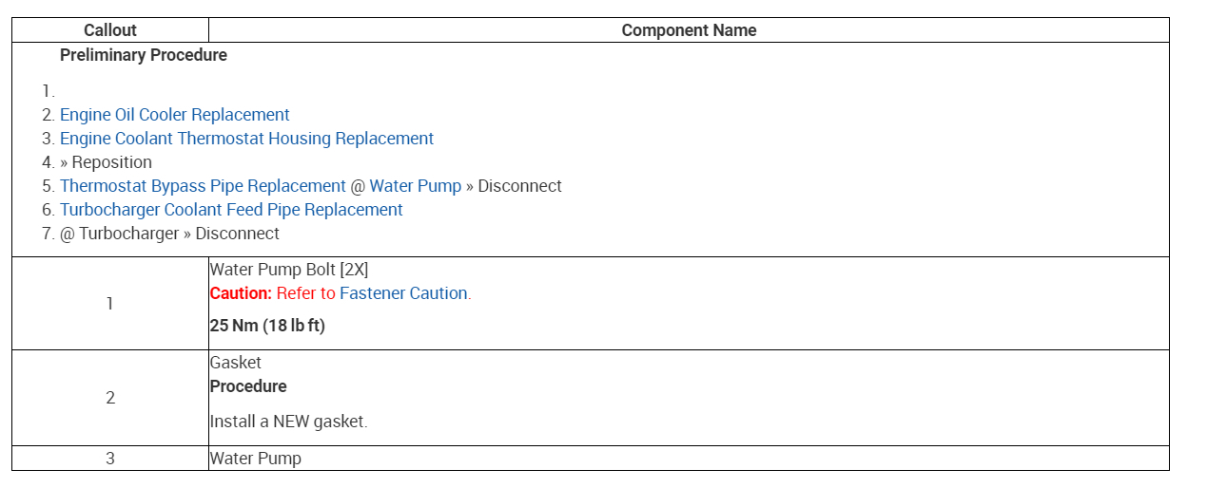The image size is (1207, 488).
Task: Click the bold Procedure heading under Gasket
Action: pyautogui.click(x=248, y=386)
